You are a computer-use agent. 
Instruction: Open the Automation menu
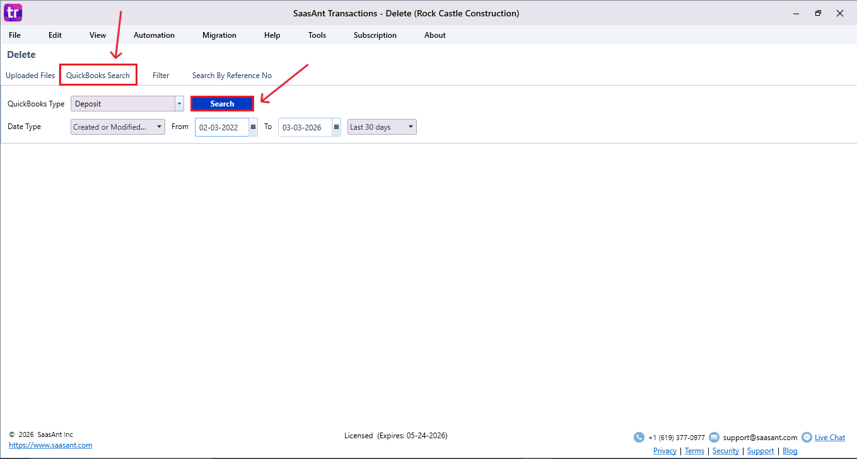[x=154, y=35]
